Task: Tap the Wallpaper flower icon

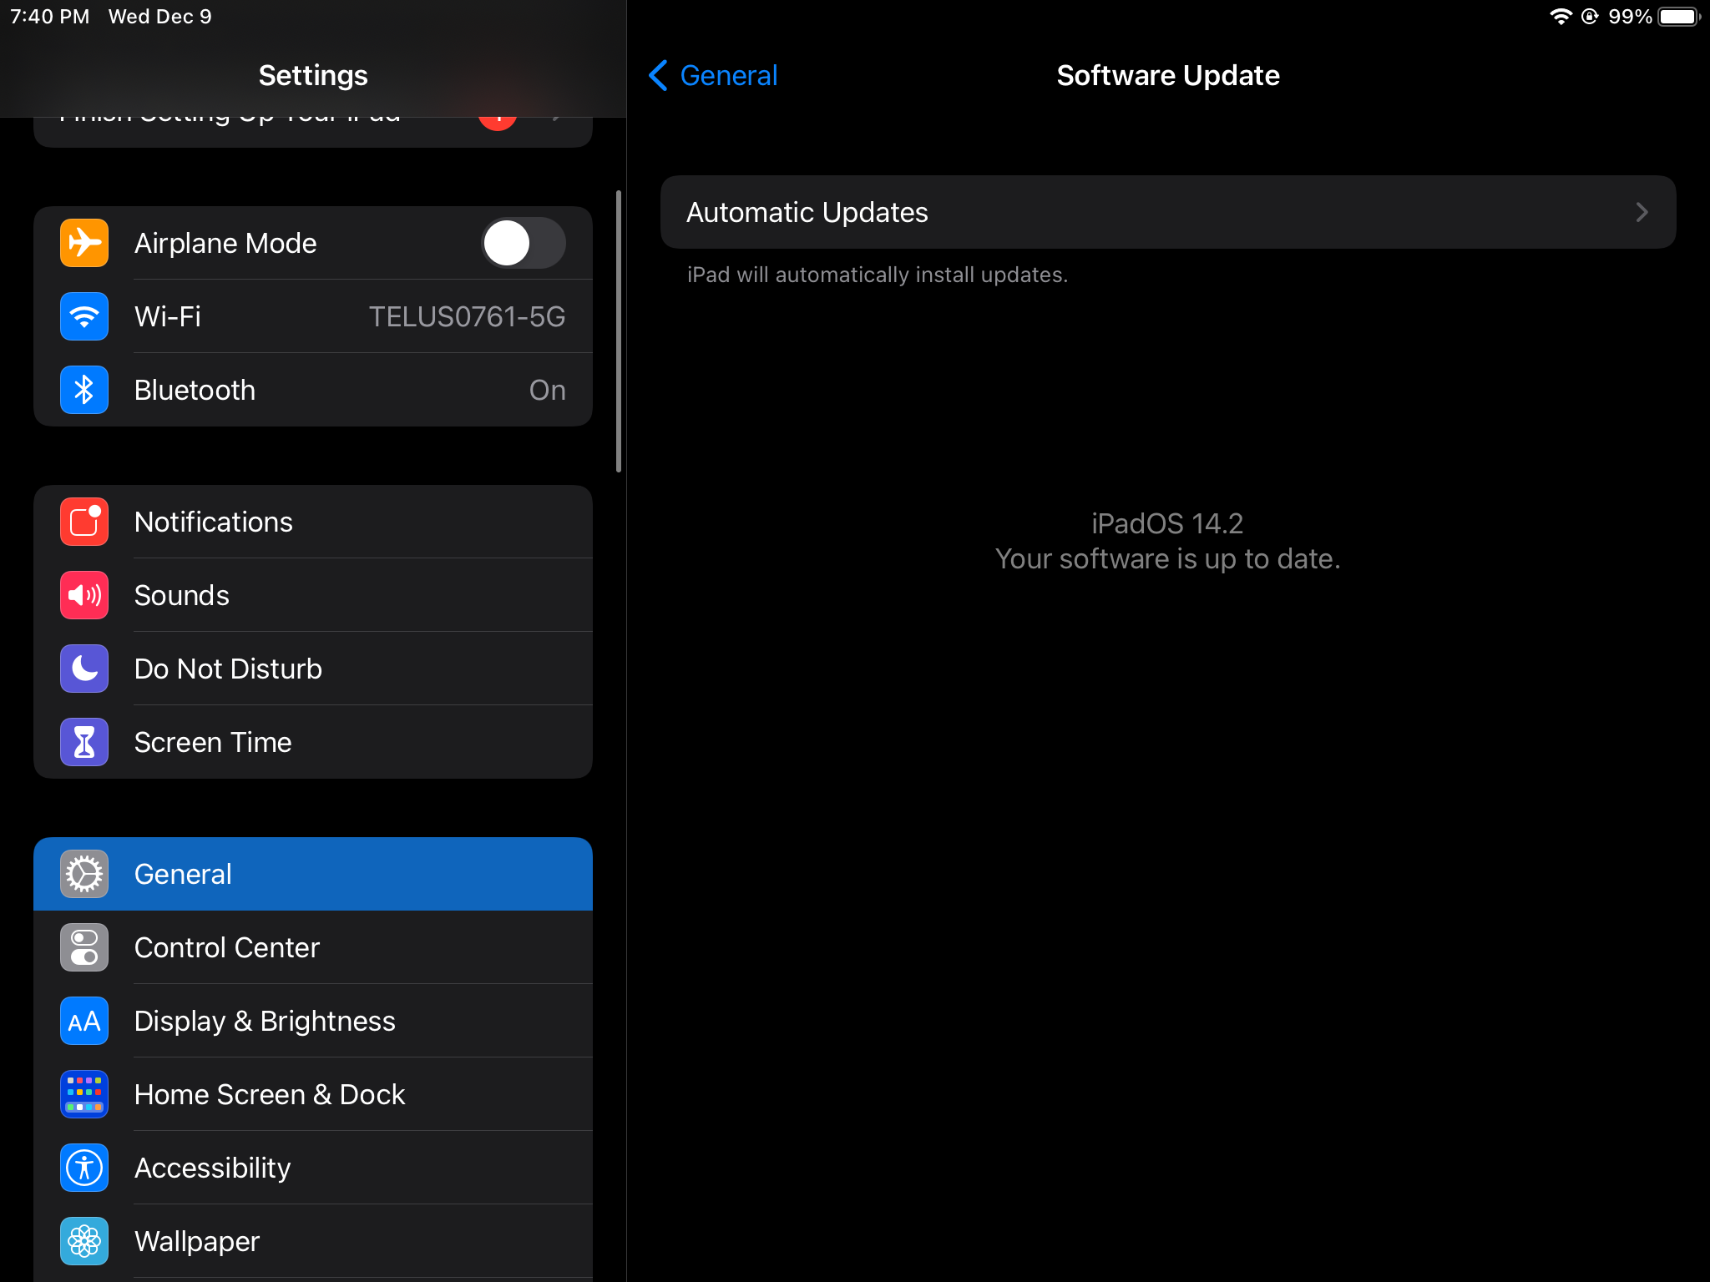Action: click(84, 1241)
